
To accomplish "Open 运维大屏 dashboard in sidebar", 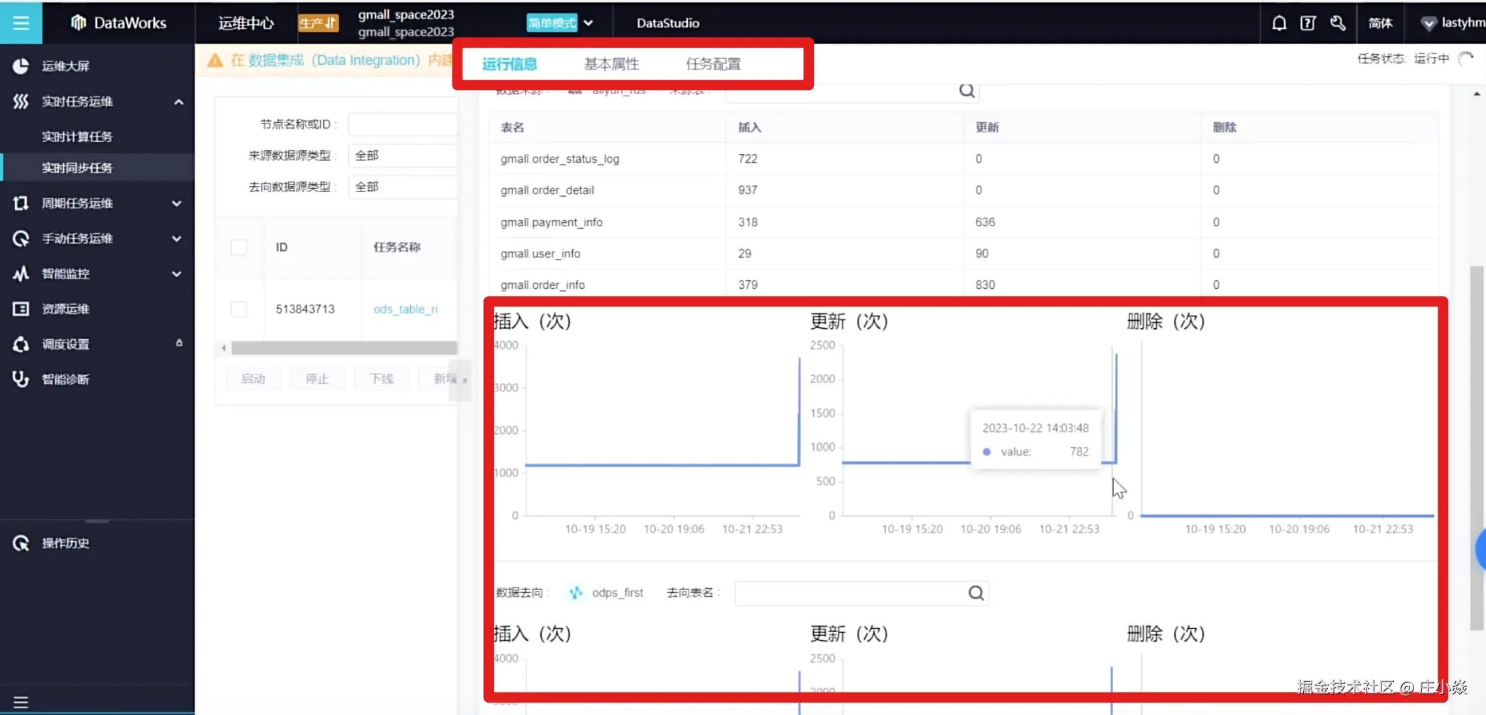I will 65,66.
